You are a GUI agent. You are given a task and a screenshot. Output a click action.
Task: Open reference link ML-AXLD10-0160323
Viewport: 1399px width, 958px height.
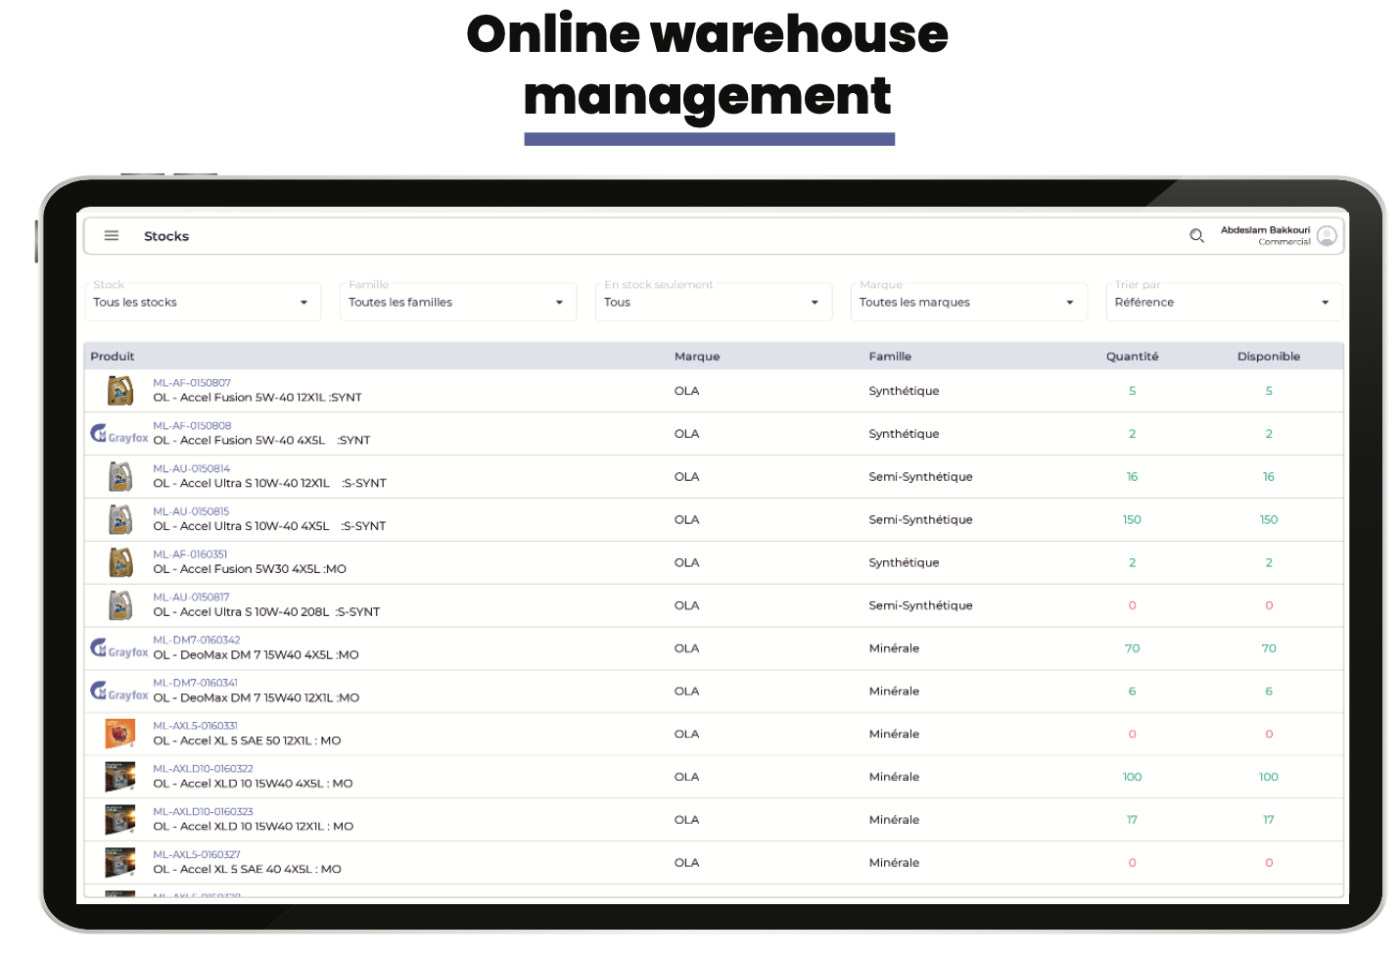(x=203, y=812)
